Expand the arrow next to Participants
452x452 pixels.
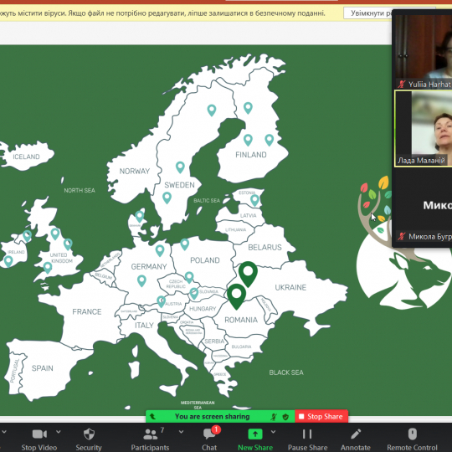(x=181, y=432)
